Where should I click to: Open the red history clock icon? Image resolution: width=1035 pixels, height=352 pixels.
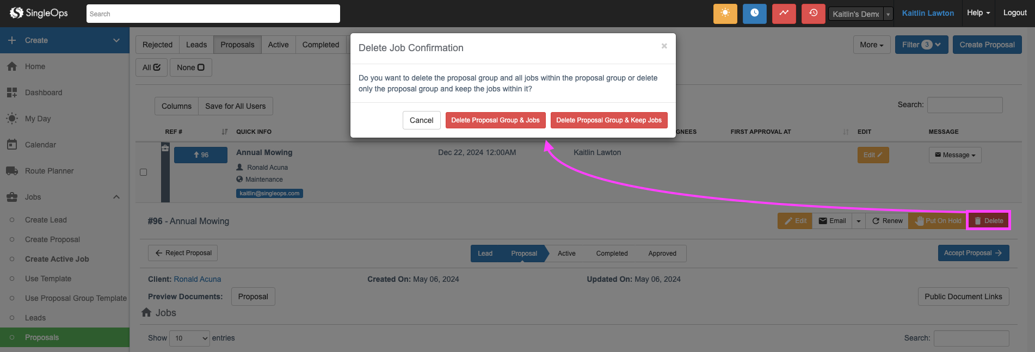(813, 14)
